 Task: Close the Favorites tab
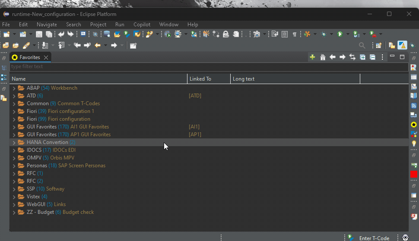(x=46, y=57)
